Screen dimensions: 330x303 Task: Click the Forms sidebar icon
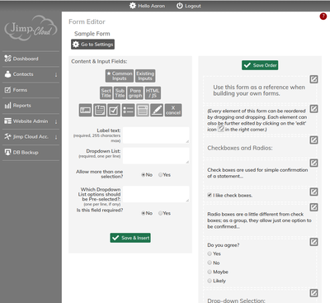tap(7, 90)
